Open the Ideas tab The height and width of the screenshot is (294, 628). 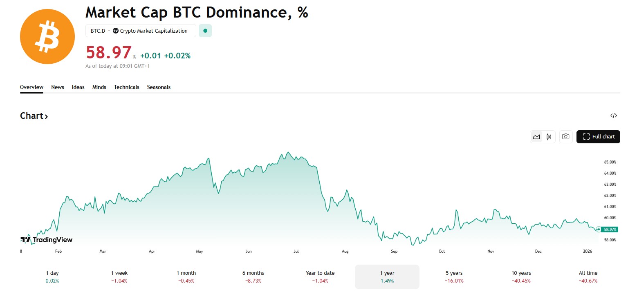(78, 87)
